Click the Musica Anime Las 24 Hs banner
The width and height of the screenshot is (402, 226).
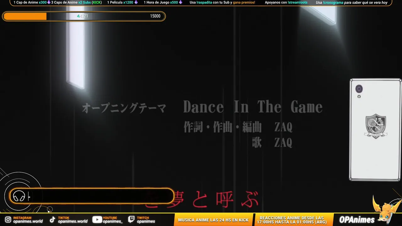tap(213, 220)
